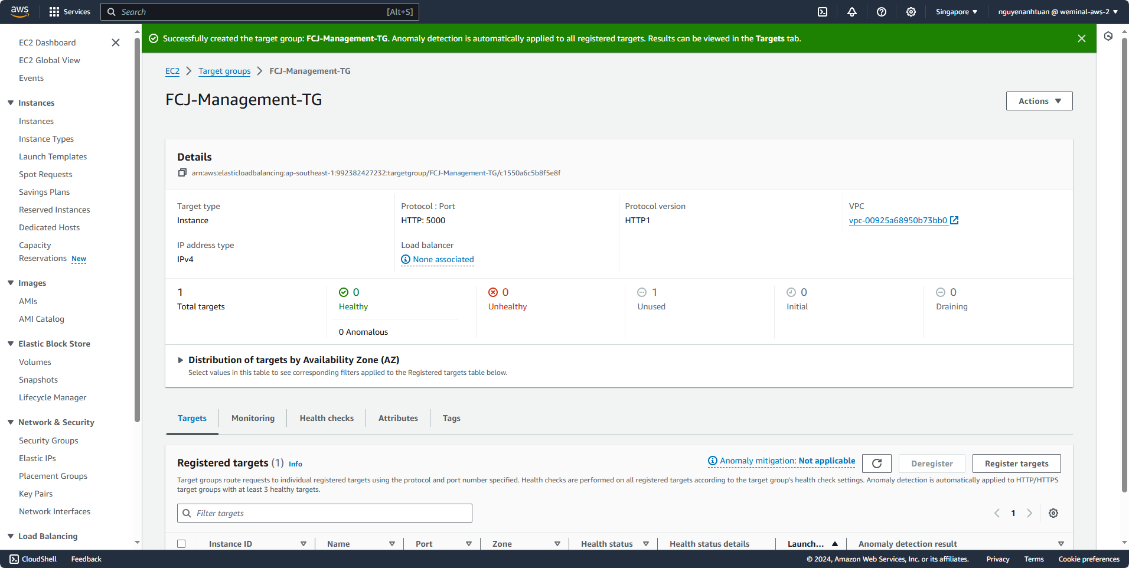Open the notifications bell icon

pyautogui.click(x=851, y=12)
